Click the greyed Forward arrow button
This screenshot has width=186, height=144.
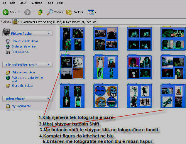pos(27,12)
